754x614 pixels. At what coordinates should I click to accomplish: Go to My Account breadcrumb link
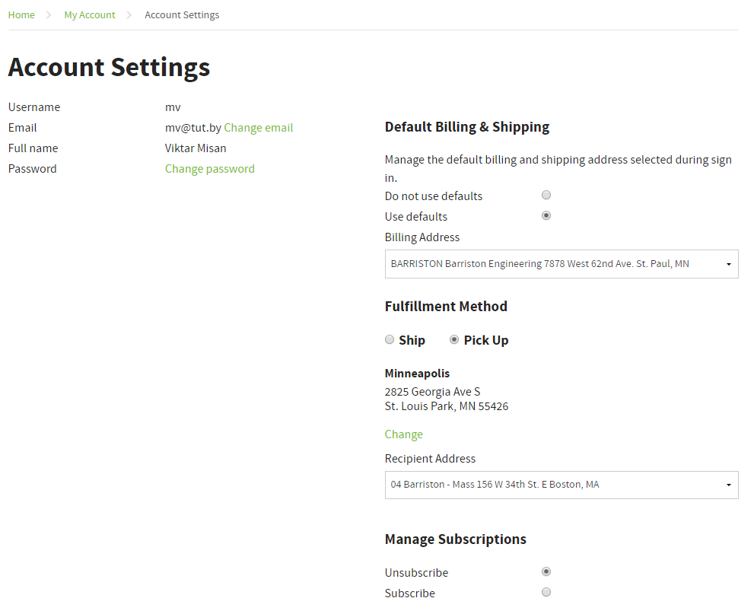click(90, 15)
